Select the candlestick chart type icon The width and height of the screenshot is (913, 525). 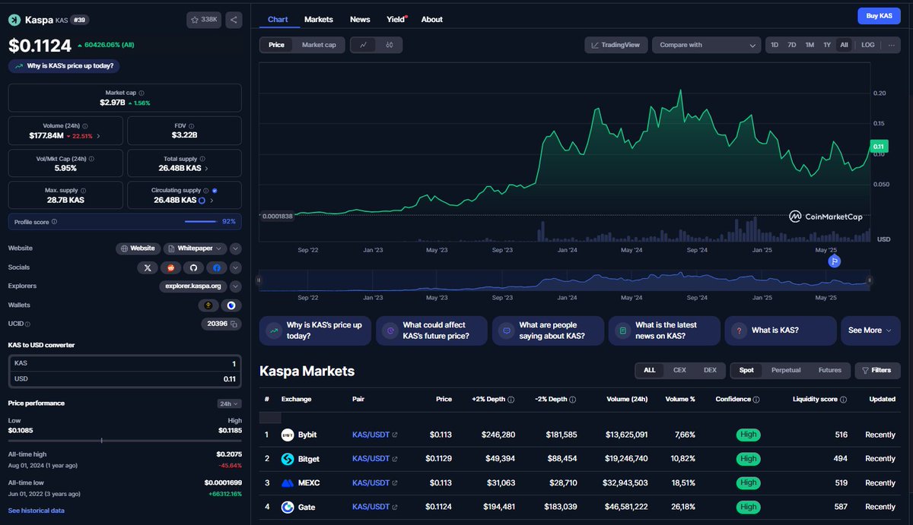[x=388, y=45]
